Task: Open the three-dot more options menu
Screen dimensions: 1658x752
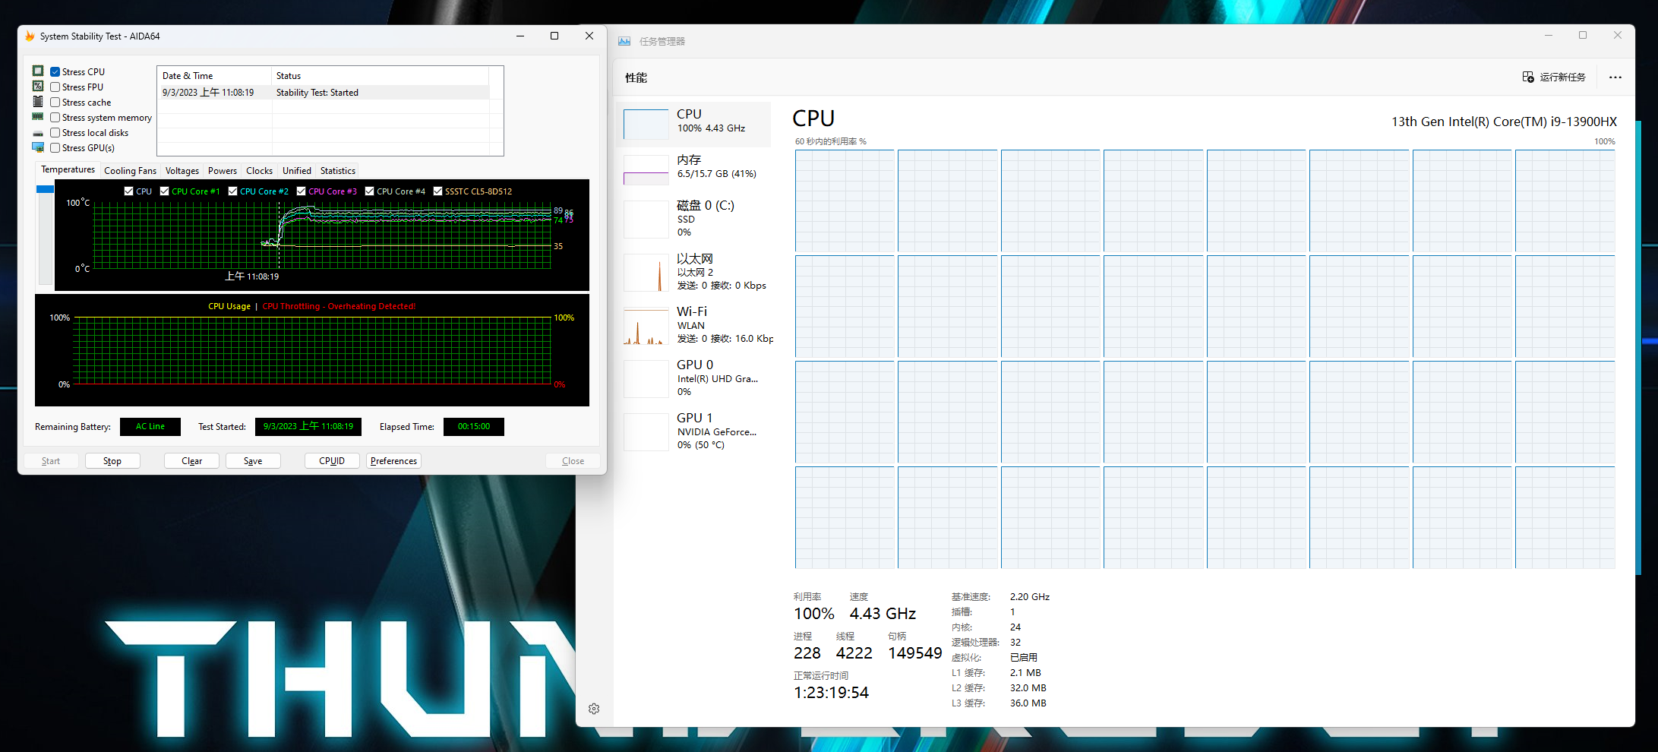Action: (1615, 77)
